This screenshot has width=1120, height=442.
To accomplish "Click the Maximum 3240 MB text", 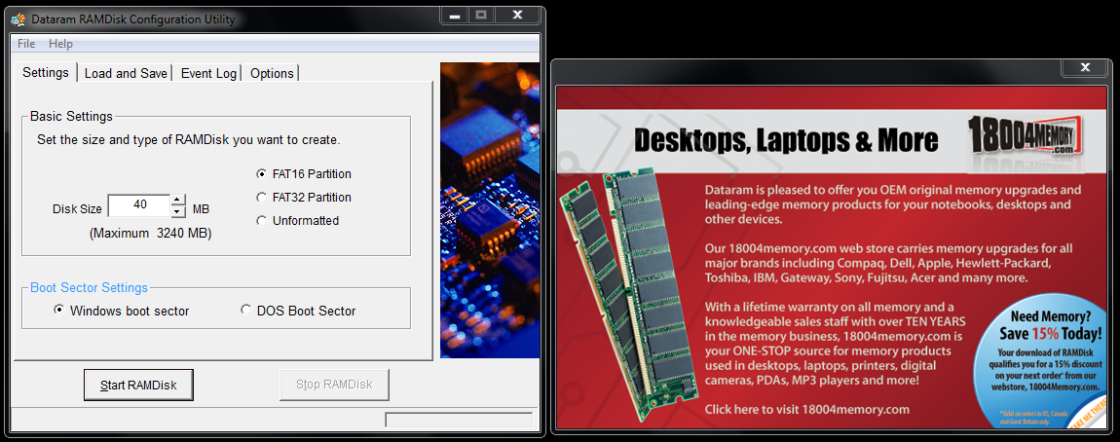I will [150, 233].
